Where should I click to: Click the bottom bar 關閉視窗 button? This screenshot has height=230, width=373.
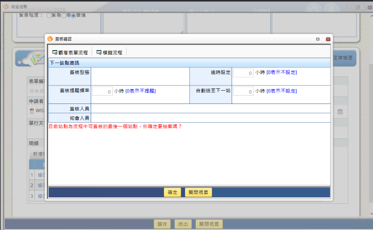[209, 224]
